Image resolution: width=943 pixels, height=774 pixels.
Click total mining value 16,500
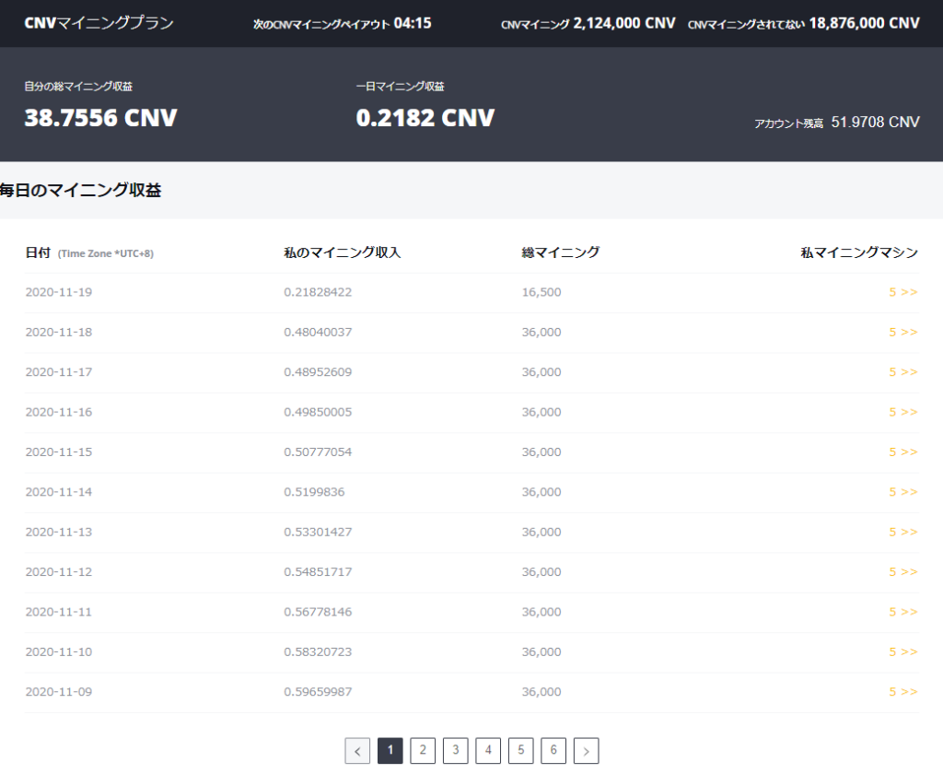[x=541, y=292]
